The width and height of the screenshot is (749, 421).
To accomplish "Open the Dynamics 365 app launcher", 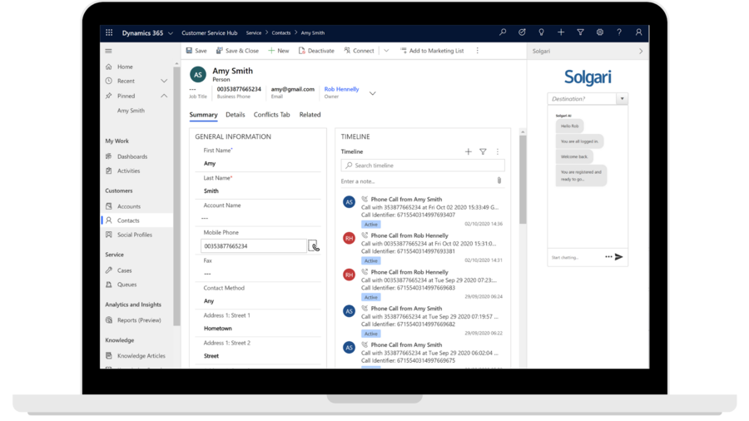I will tap(108, 32).
